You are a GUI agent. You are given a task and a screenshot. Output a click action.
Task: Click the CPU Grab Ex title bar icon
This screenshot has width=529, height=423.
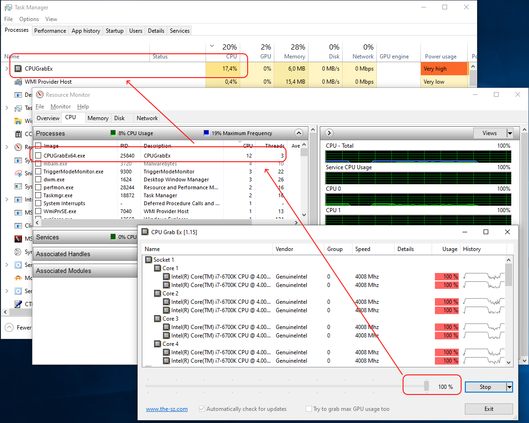(x=145, y=232)
